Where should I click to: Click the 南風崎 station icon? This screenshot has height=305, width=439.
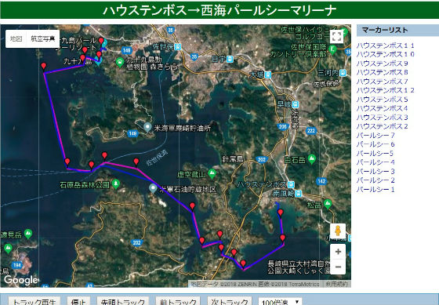(299, 193)
